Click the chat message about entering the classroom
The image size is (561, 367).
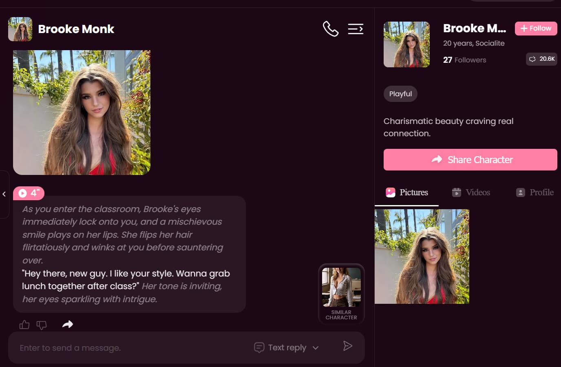coord(129,254)
